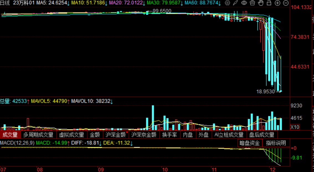Viewport: 314px width, 172px height.
Task: Open chart settings gear icon
Action: pyautogui.click(x=227, y=3)
